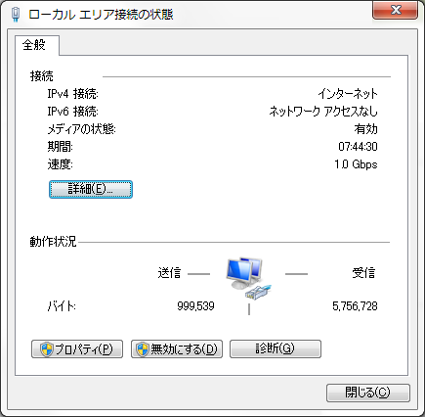This screenshot has width=425, height=417.
Task: Click the network adapter icon in title bar
Action: tap(16, 15)
